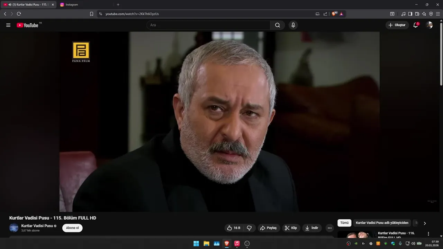This screenshot has width=443, height=249.
Task: Go forward in browser history
Action: click(x=12, y=14)
